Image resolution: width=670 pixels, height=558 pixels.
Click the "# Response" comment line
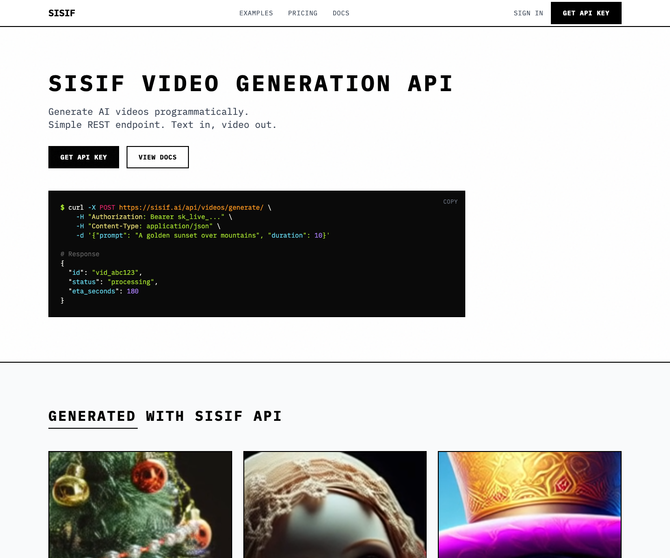click(x=80, y=254)
